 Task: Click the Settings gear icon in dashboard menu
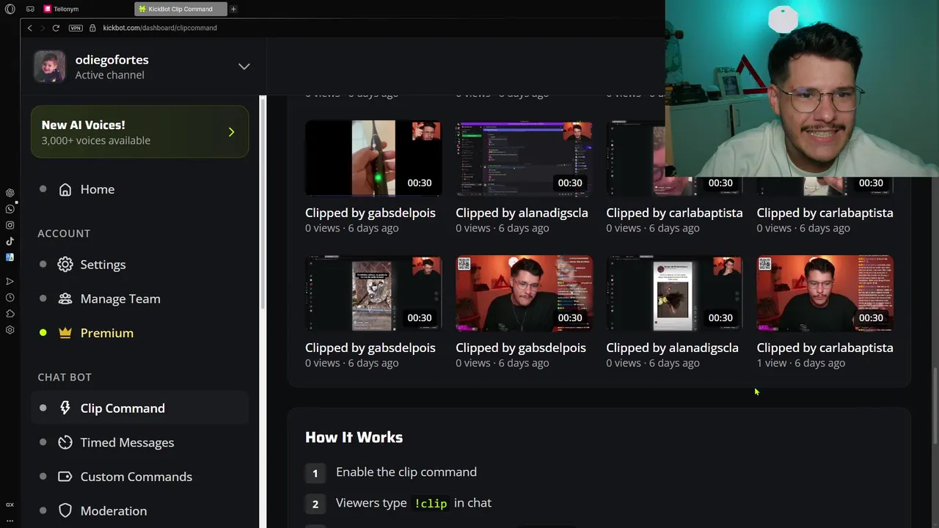65,265
